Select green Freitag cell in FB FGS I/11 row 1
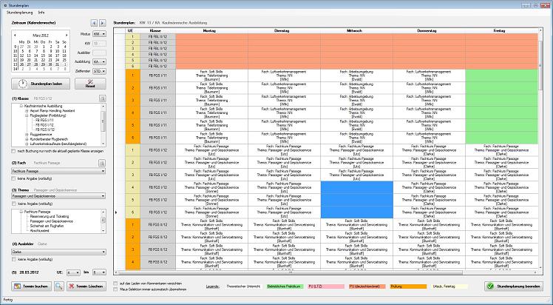 pyautogui.click(x=501, y=76)
